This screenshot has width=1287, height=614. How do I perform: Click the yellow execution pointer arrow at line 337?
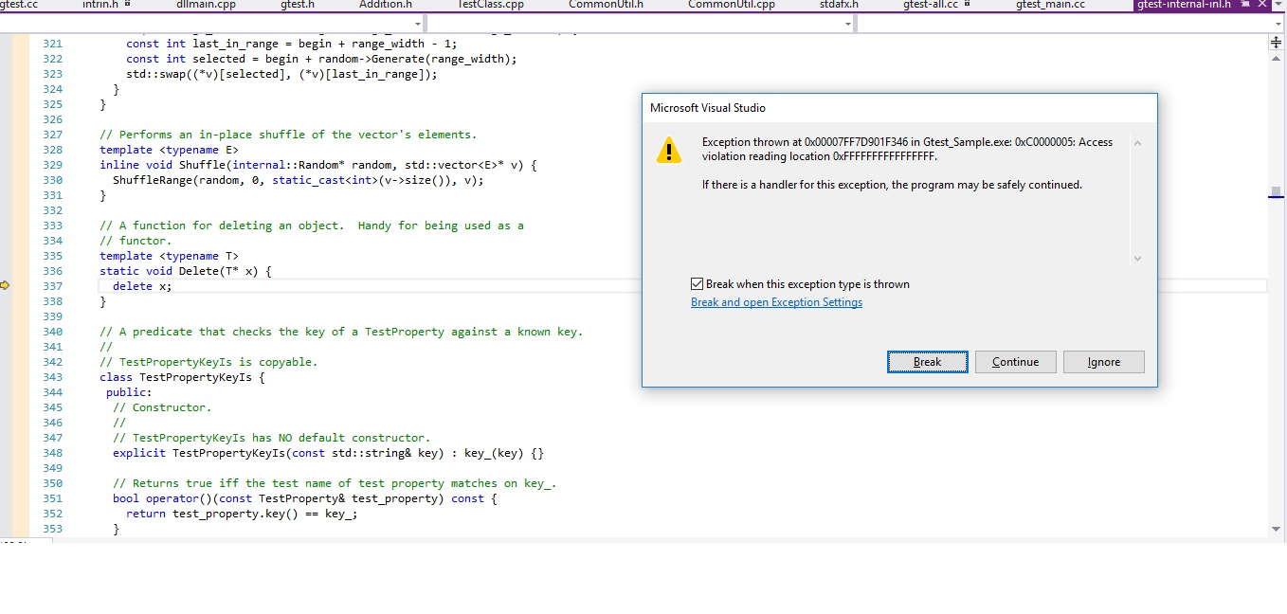point(5,284)
